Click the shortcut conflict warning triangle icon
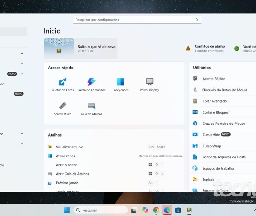 pyautogui.click(x=188, y=48)
